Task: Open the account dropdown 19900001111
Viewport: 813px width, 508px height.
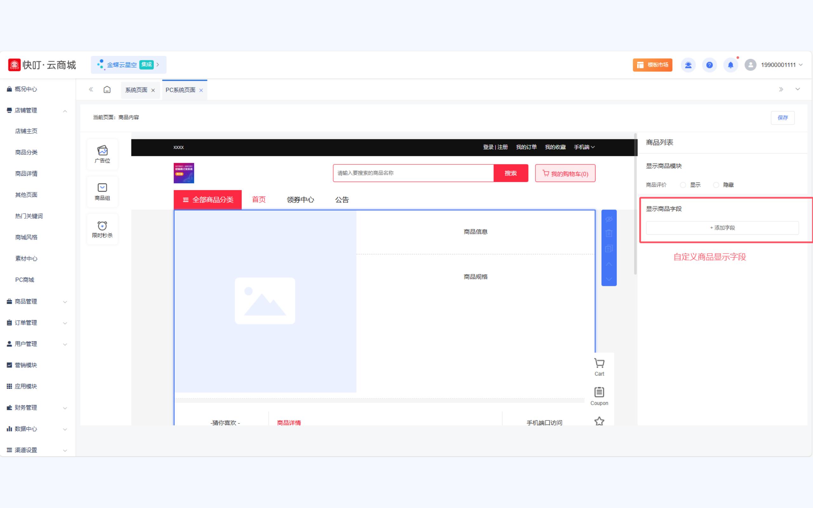Action: coord(782,65)
